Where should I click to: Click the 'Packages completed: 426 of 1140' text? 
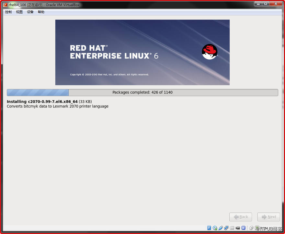point(142,92)
